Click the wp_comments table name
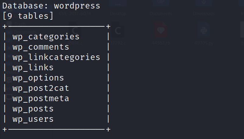 [41, 47]
